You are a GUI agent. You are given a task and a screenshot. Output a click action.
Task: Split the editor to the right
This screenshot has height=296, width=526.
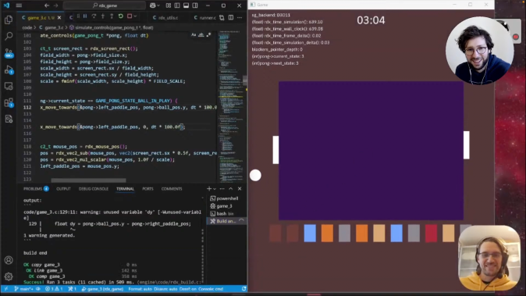(x=231, y=17)
